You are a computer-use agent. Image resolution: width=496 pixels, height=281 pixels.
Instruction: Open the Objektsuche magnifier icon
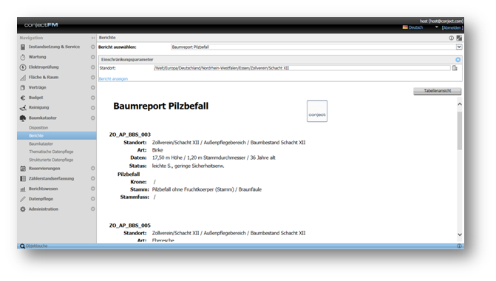22,246
